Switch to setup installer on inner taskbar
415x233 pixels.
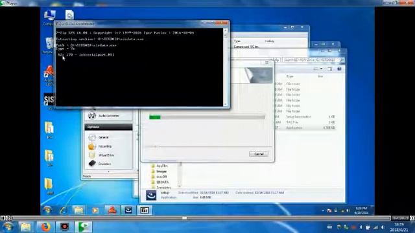[128, 210]
